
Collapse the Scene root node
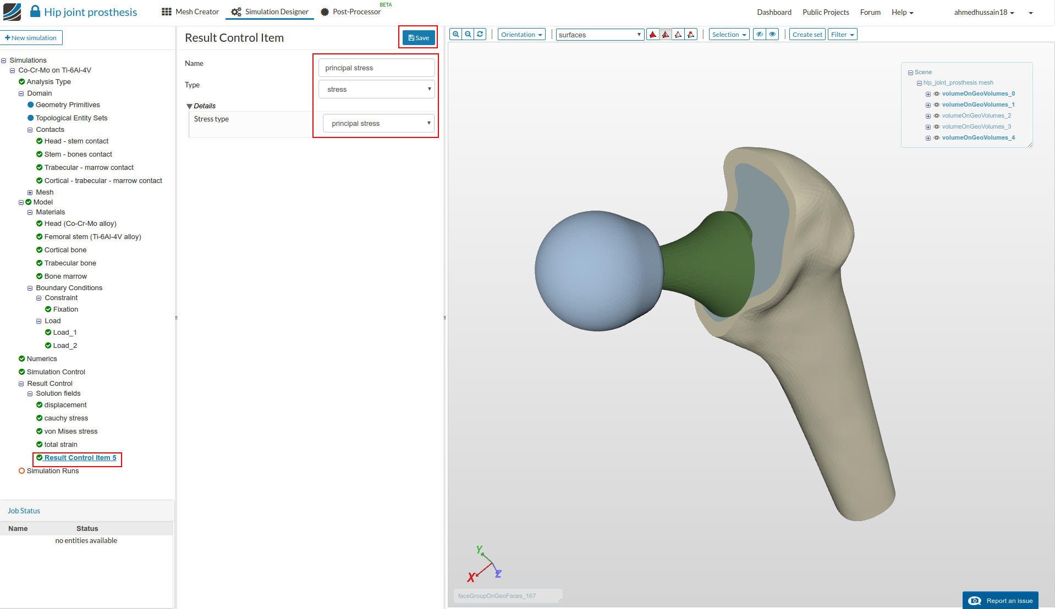pos(910,73)
